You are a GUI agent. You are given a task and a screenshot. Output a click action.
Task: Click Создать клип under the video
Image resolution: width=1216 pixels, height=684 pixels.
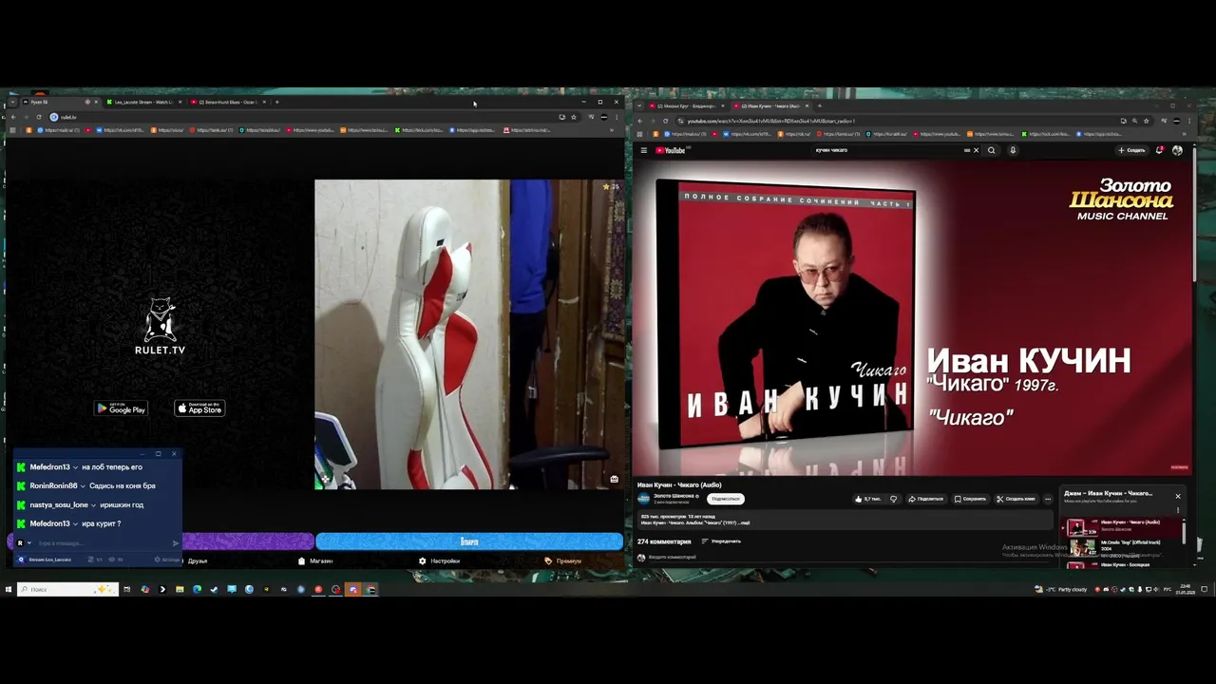tap(1016, 499)
